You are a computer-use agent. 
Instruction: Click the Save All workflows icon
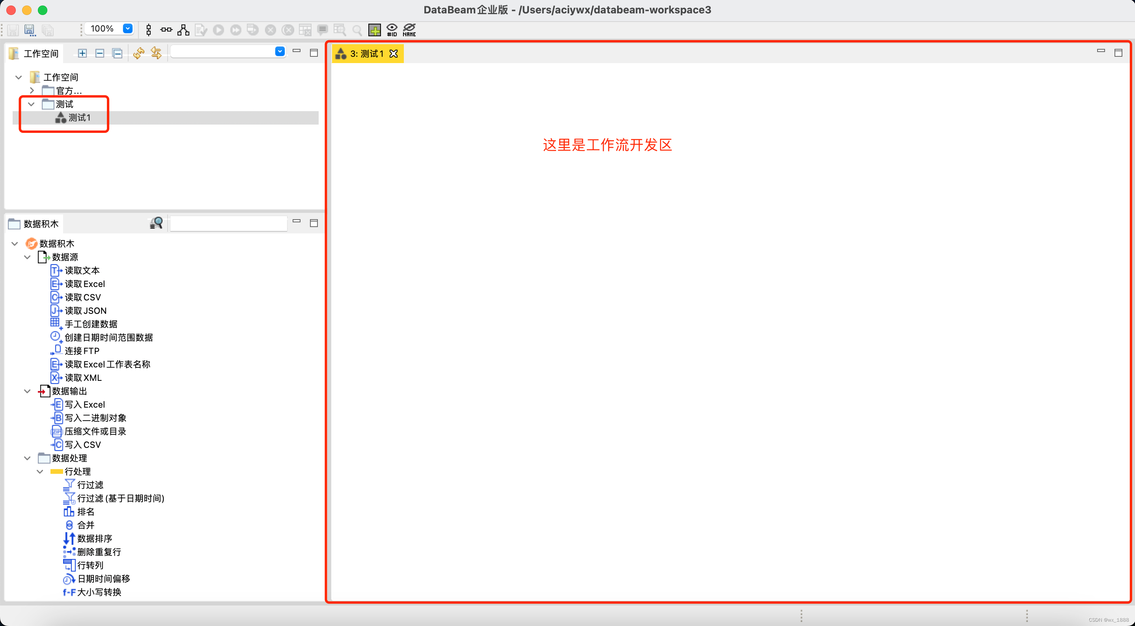coord(48,30)
